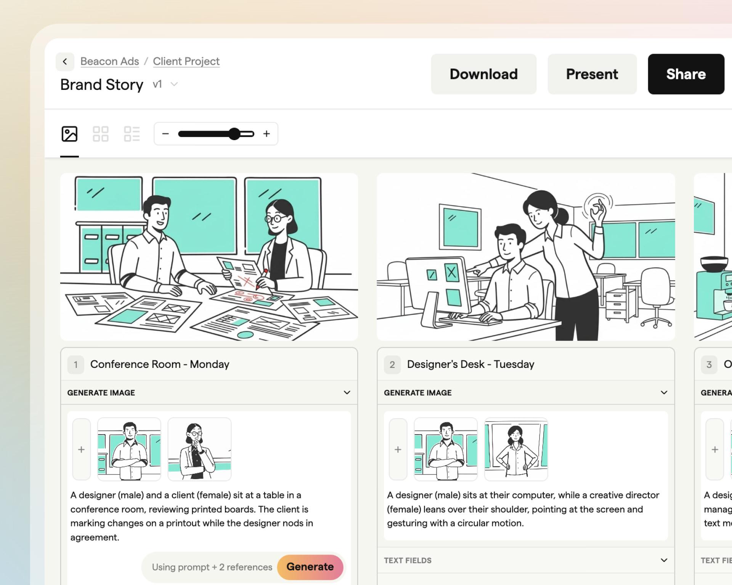Click the Present button

point(592,74)
